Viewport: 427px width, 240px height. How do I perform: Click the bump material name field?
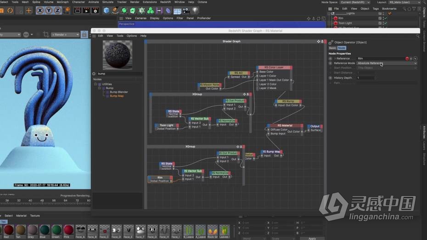119,74
